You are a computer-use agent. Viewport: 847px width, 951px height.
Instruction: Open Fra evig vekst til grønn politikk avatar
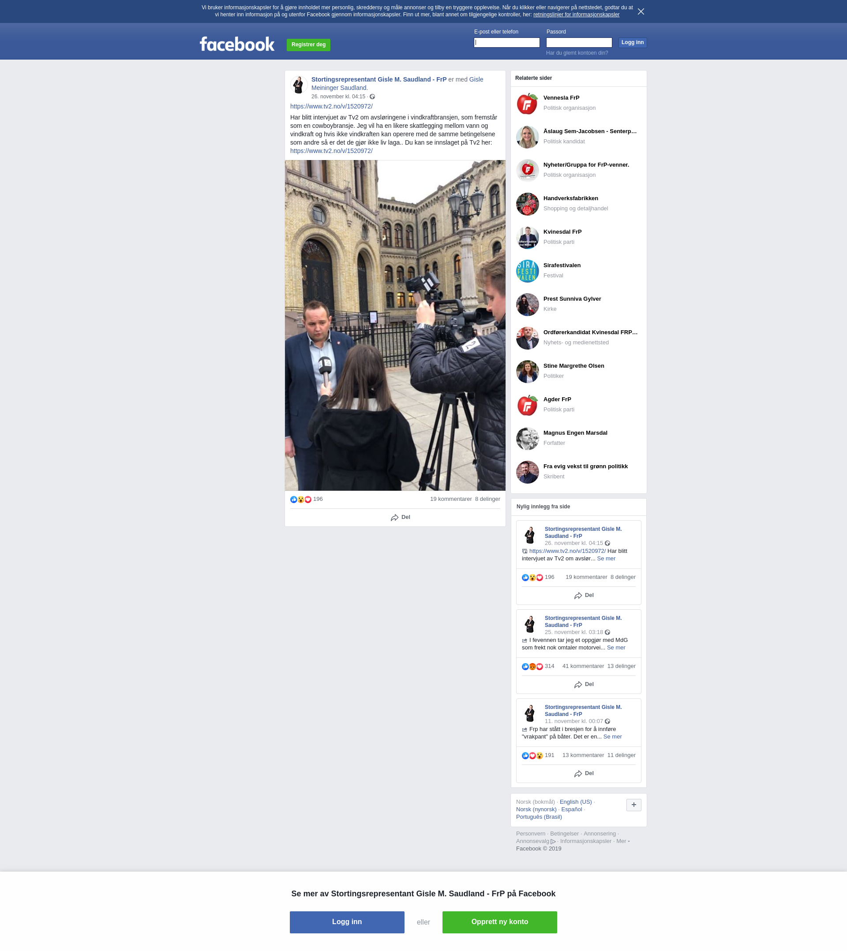click(527, 472)
